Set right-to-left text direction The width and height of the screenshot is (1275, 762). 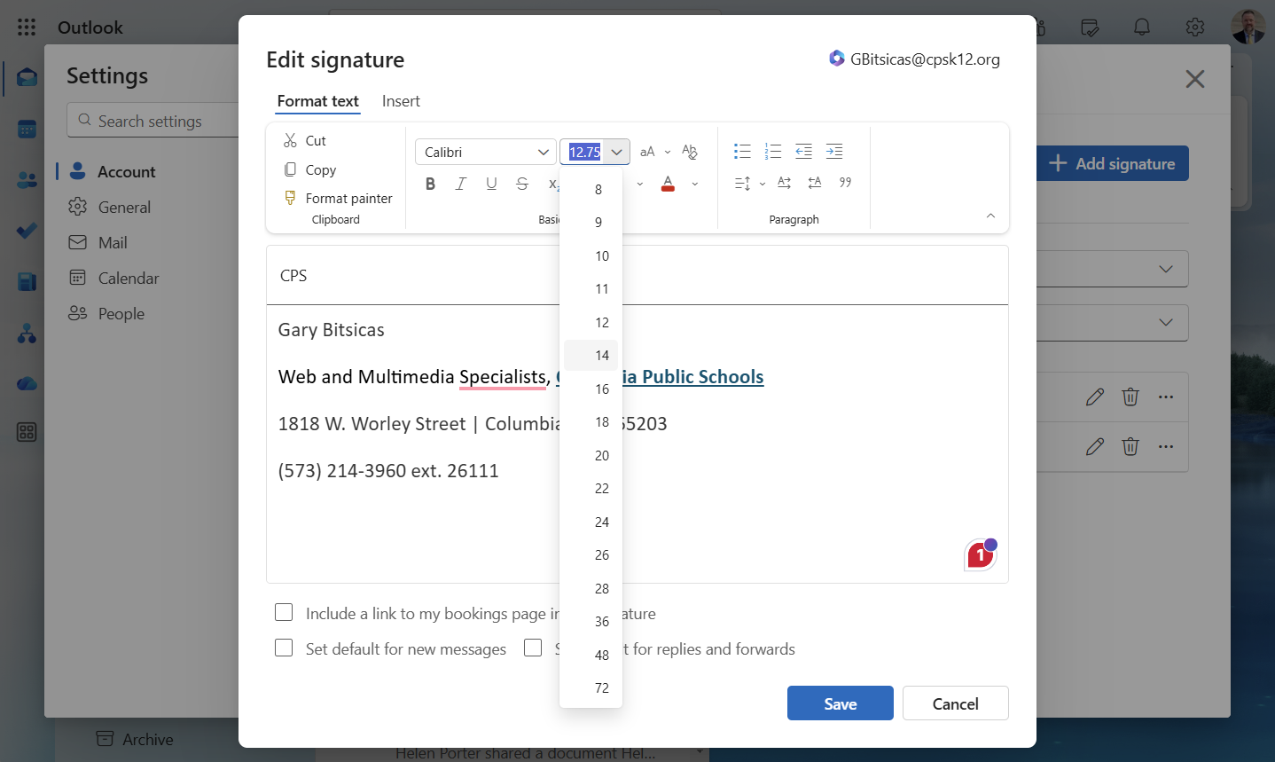coord(815,183)
